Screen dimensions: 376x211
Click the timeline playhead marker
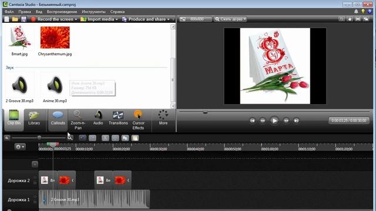pyautogui.click(x=53, y=145)
